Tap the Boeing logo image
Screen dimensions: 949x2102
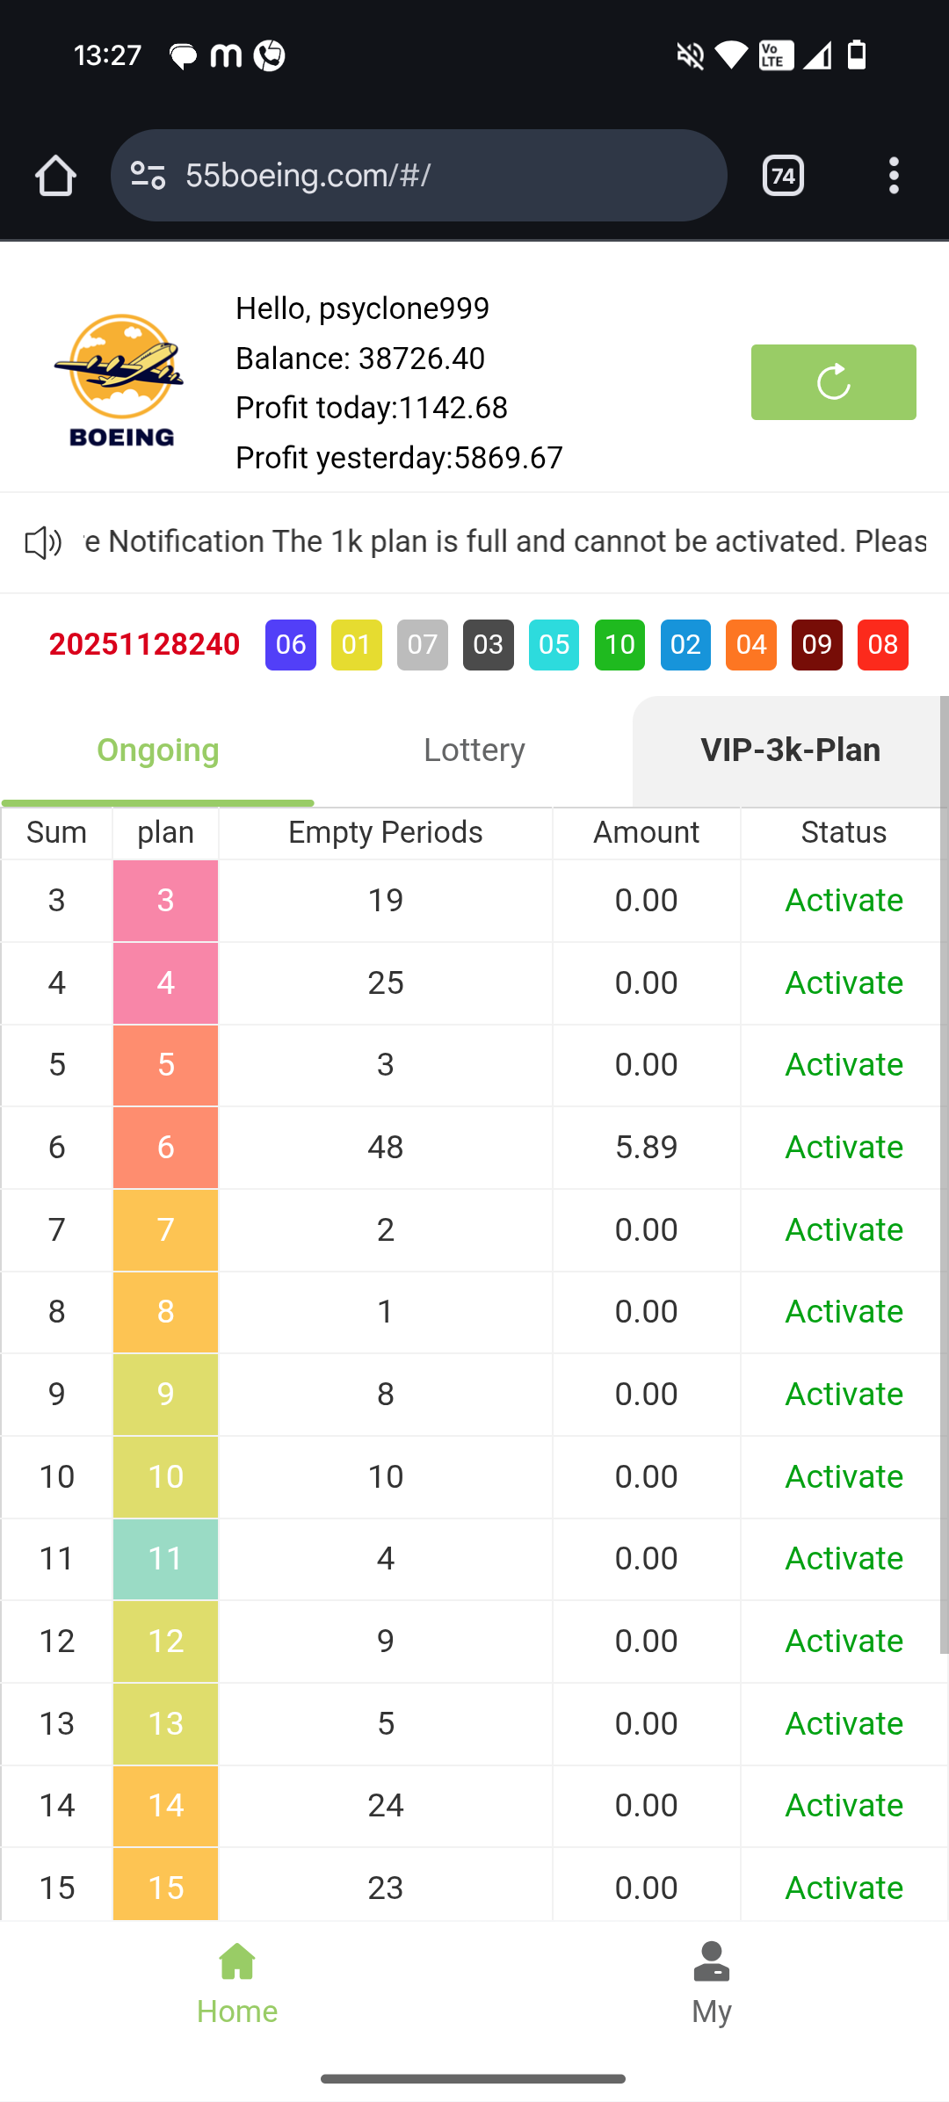point(120,381)
